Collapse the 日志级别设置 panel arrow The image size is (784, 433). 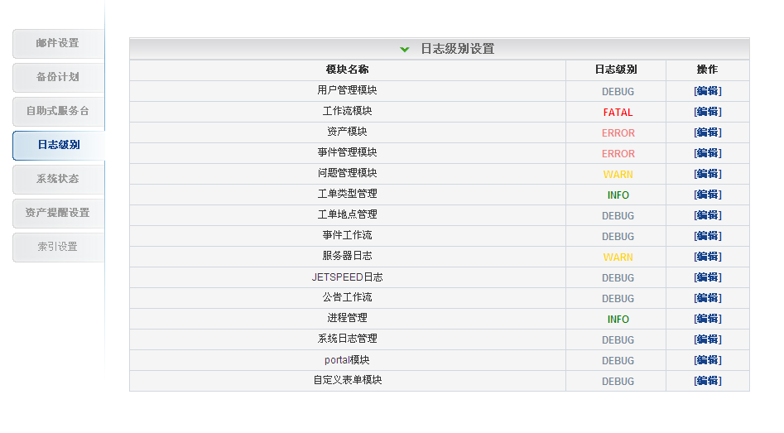[x=404, y=49]
